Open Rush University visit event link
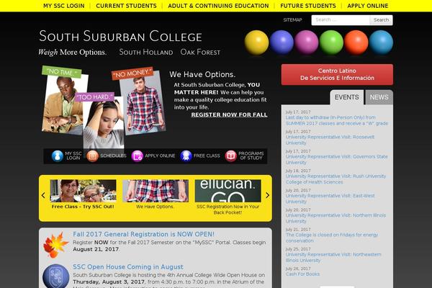The height and width of the screenshot is (288, 432). 336,179
